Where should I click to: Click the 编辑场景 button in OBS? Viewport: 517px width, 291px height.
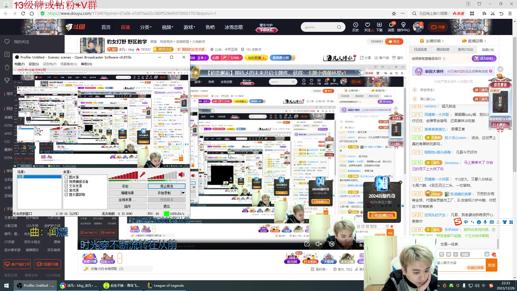(127, 193)
